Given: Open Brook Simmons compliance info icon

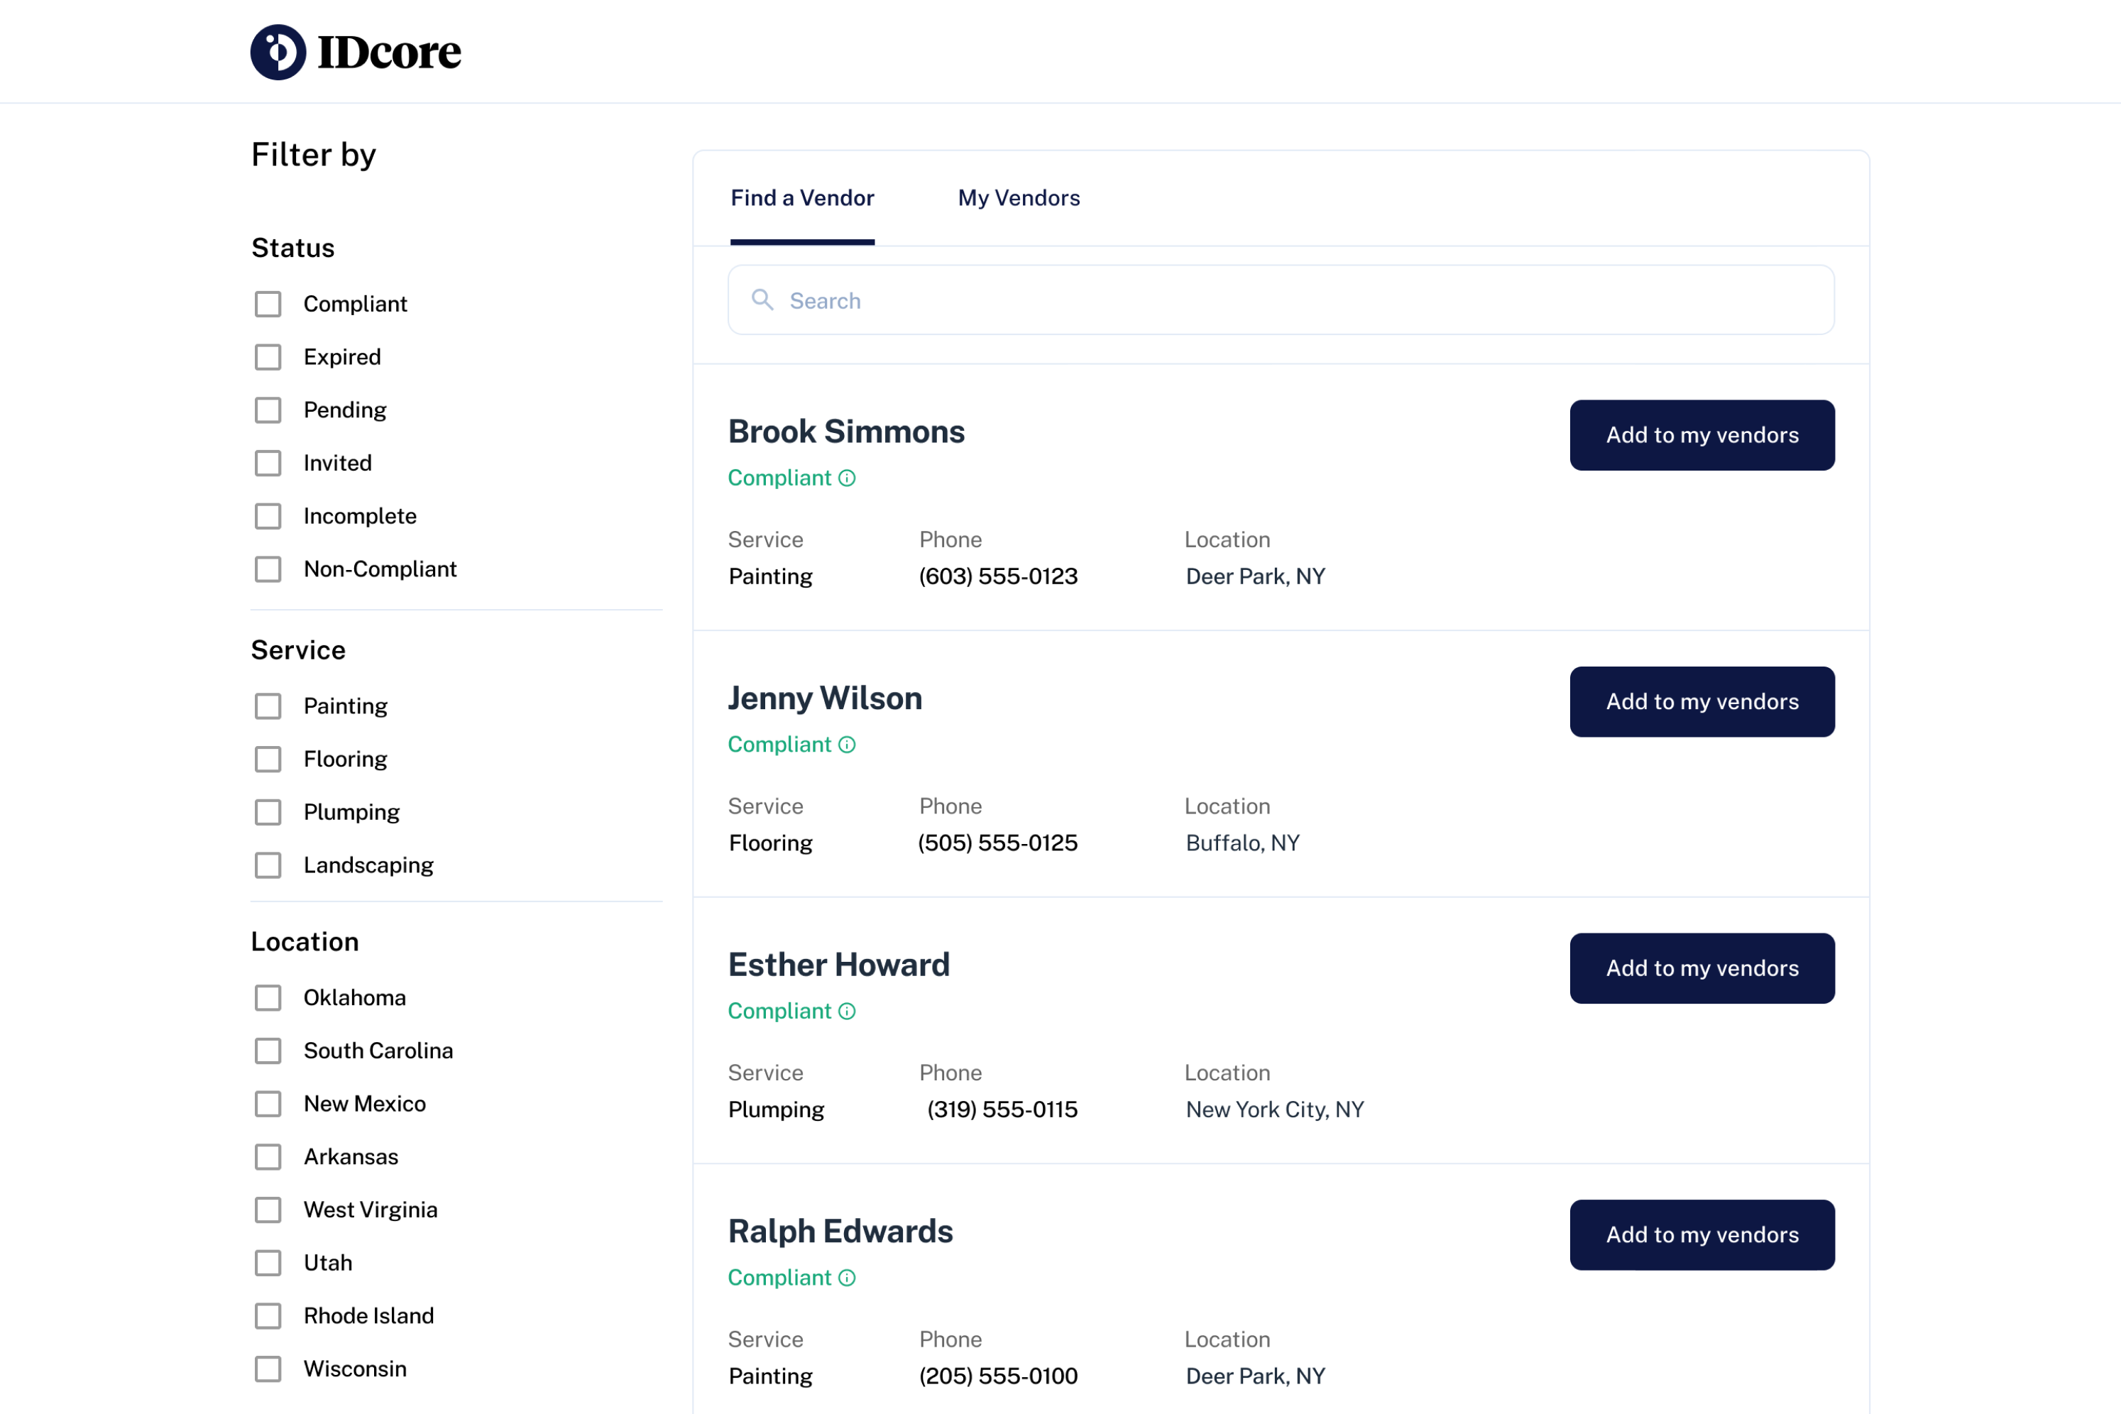Looking at the screenshot, I should [x=846, y=478].
